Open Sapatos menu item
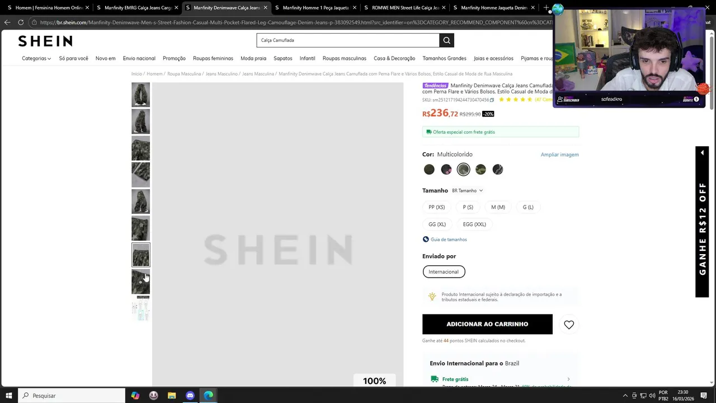 coord(283,58)
